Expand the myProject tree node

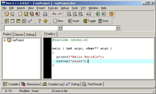click(4, 40)
